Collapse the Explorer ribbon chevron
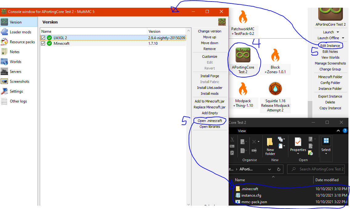Viewport: 350px width, 209px height. (x=338, y=131)
